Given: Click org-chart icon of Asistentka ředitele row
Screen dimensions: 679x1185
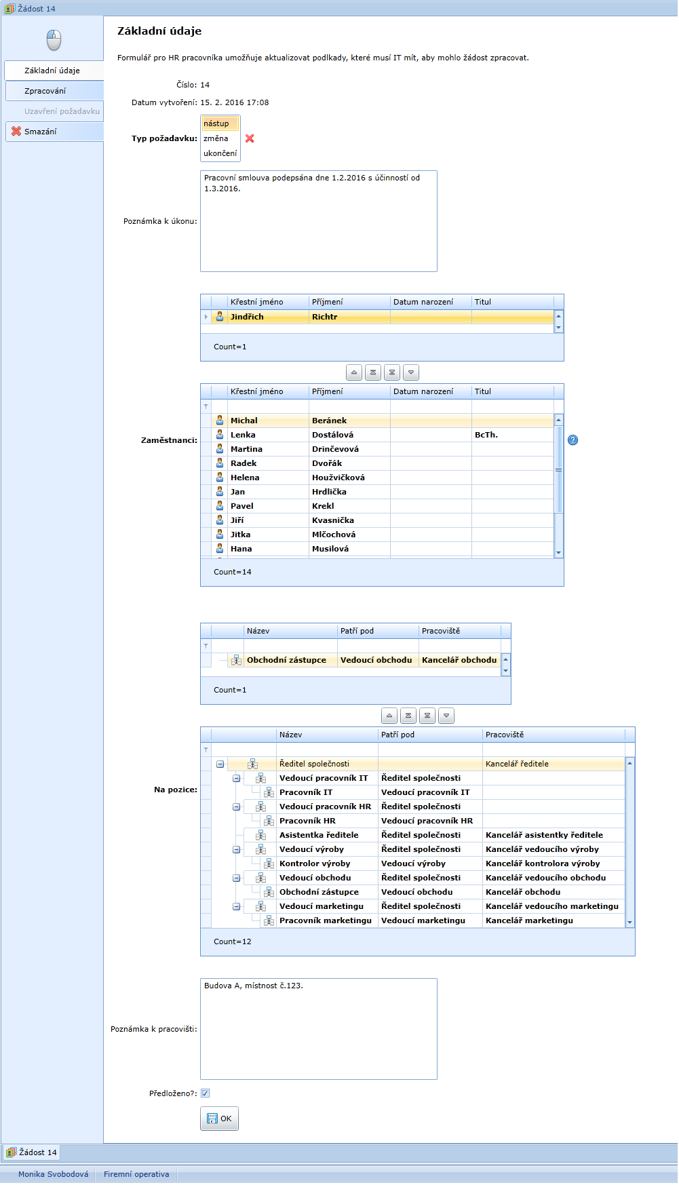Looking at the screenshot, I should (260, 835).
